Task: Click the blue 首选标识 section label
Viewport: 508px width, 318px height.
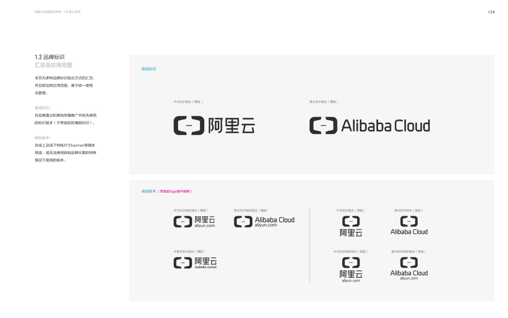Action: click(x=149, y=69)
